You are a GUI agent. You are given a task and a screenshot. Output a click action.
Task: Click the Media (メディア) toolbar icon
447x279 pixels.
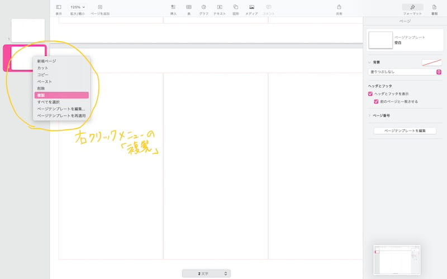(x=252, y=7)
